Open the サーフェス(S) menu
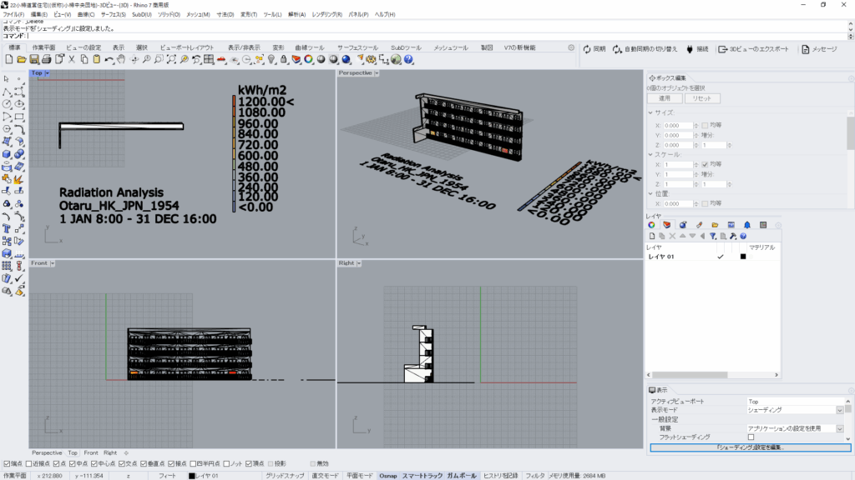 114,14
